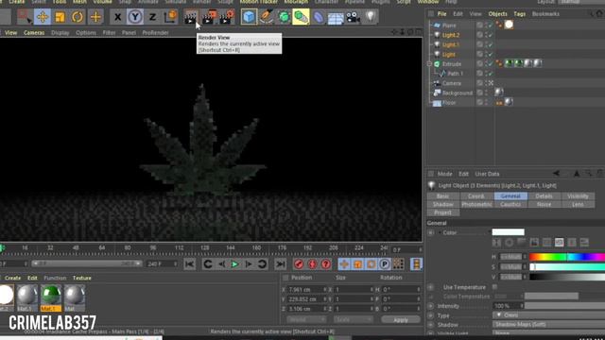This screenshot has width=605, height=340.
Task: Open Object Manager Tags menu
Action: click(x=519, y=14)
